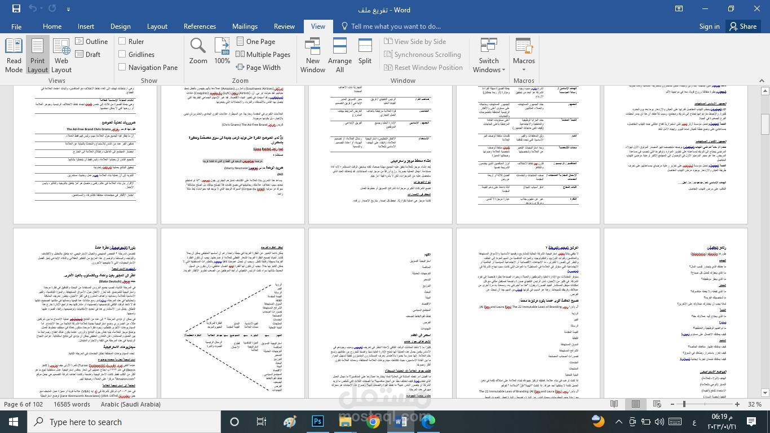Click the vertical scrollbar thumb

pos(765,124)
